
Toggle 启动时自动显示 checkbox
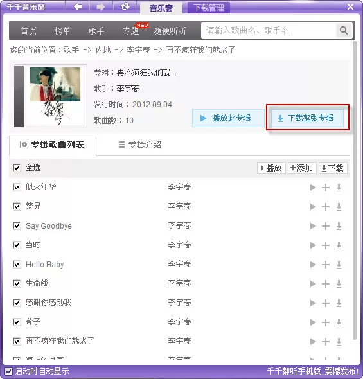pos(9,371)
